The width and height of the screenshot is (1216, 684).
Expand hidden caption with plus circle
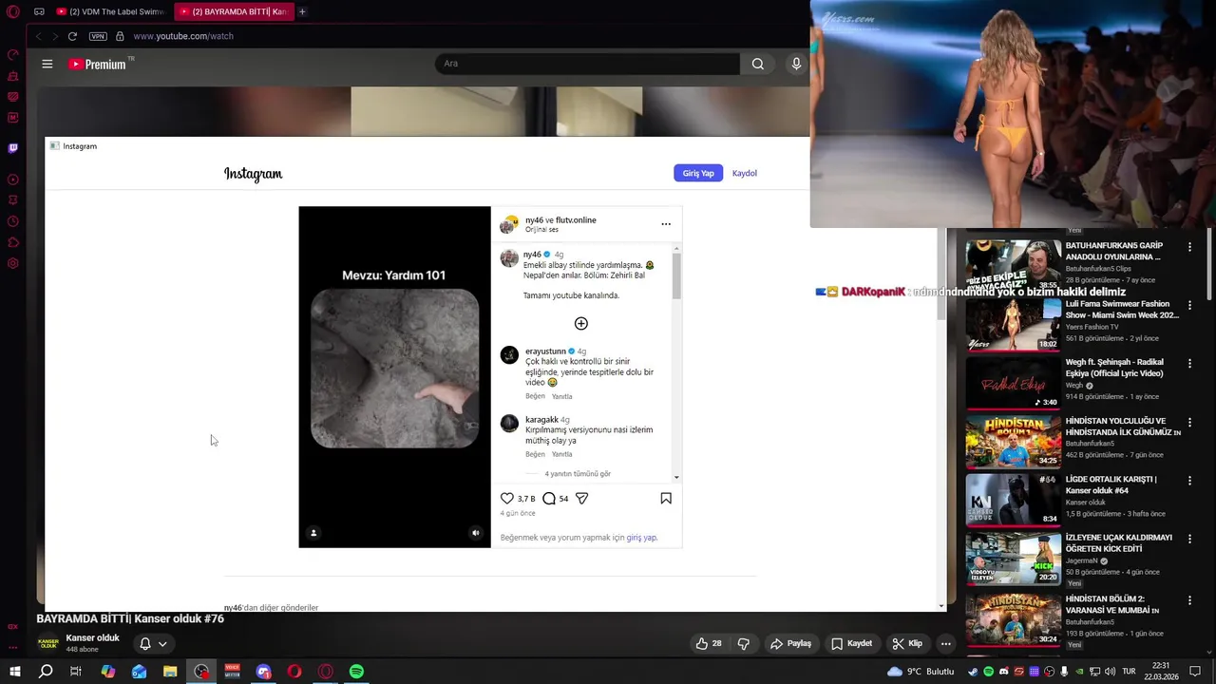(581, 323)
